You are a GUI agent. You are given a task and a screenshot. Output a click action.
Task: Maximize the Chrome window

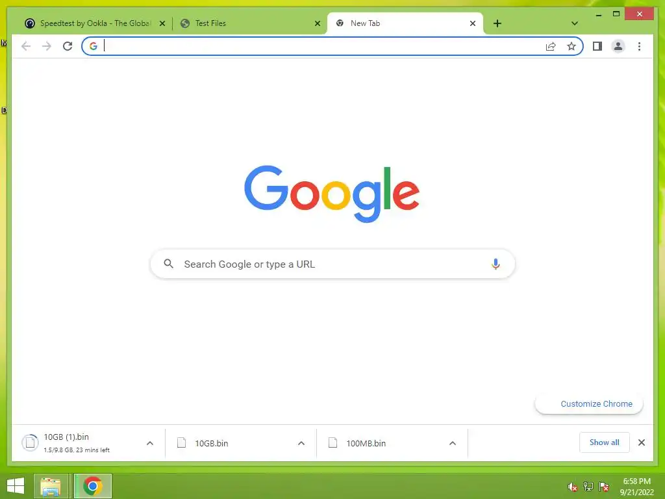coord(616,14)
